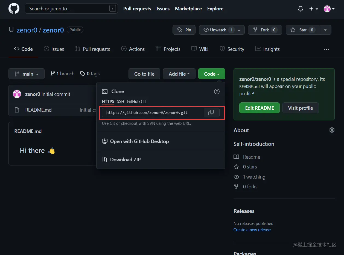
Task: Click Go to file button
Action: coord(144,74)
